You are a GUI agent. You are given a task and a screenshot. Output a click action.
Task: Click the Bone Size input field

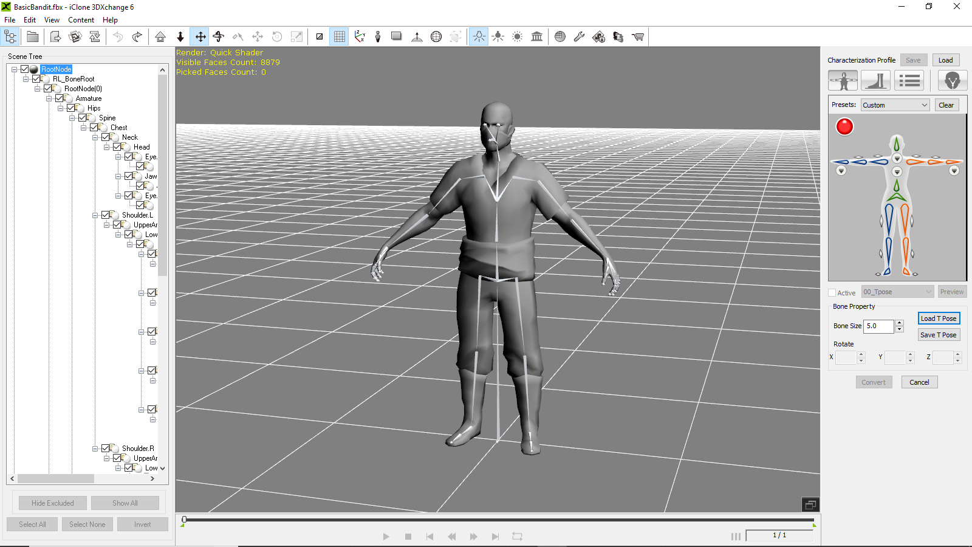pyautogui.click(x=878, y=326)
